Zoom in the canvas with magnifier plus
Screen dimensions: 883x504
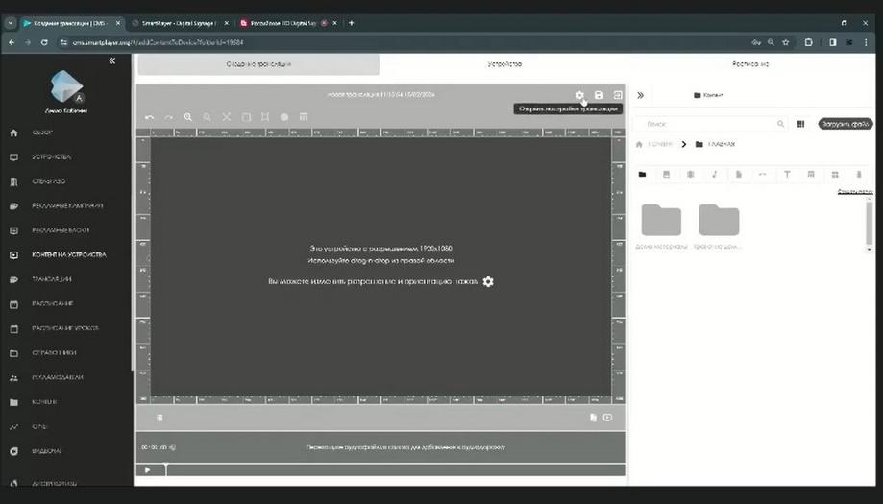pyautogui.click(x=188, y=117)
